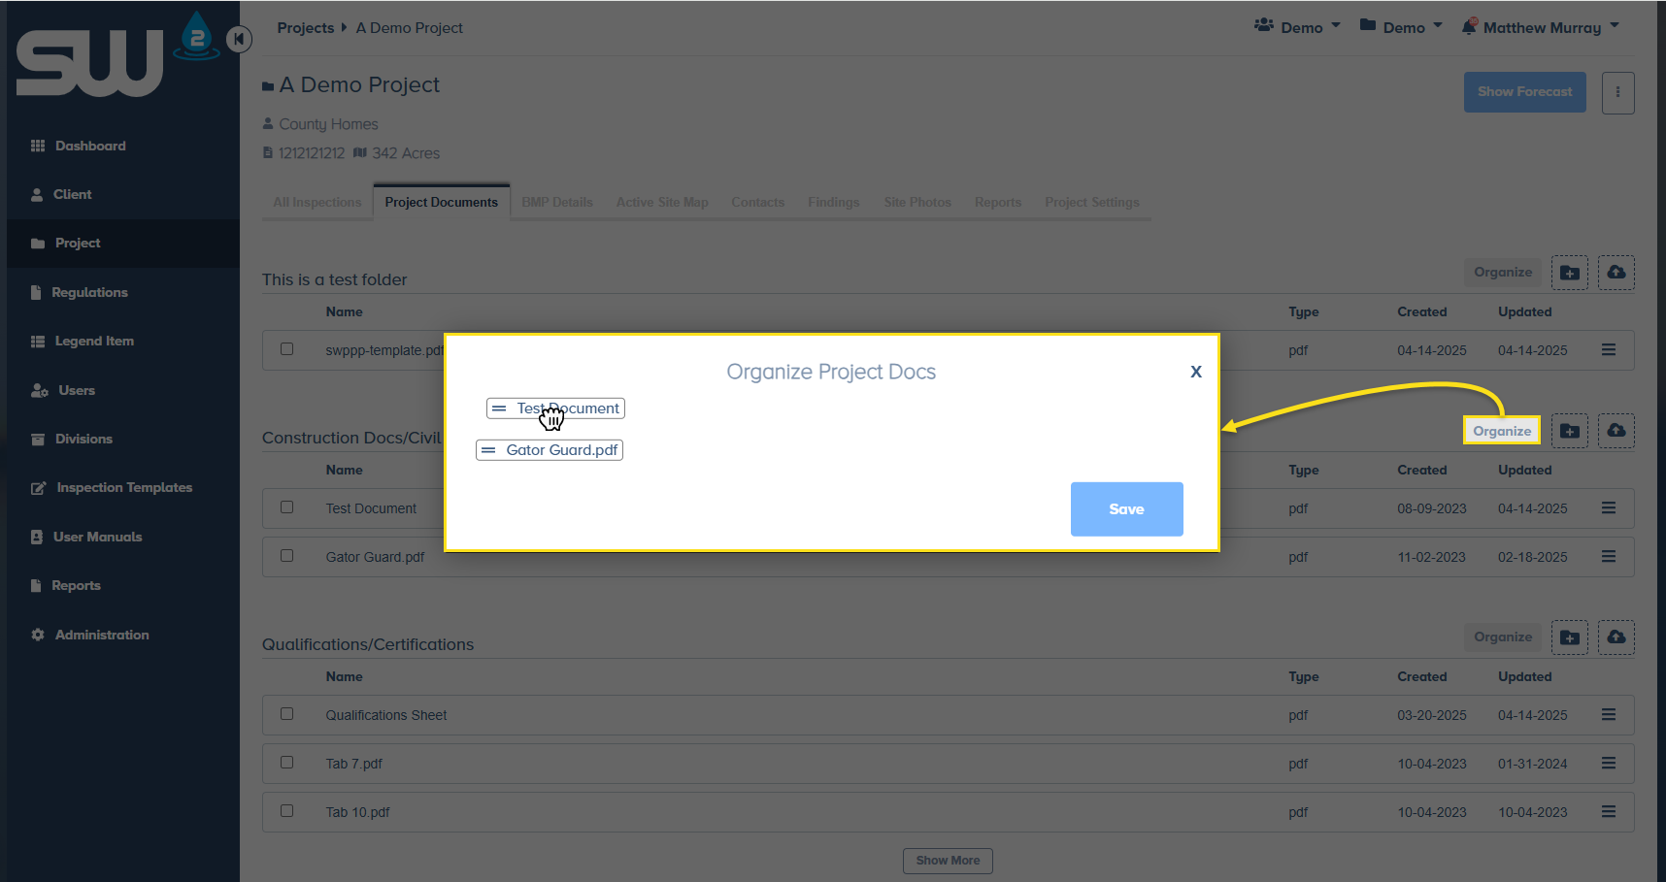Select the Tab 7.pdf checkbox
This screenshot has width=1666, height=882.
pyautogui.click(x=287, y=763)
